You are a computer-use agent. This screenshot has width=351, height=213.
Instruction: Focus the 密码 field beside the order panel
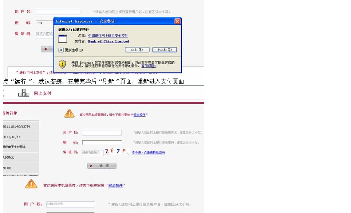point(102,142)
